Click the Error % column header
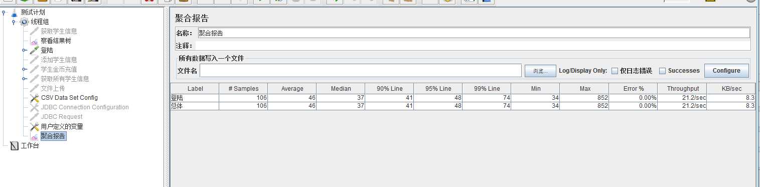Image resolution: width=760 pixels, height=187 pixels. point(633,88)
